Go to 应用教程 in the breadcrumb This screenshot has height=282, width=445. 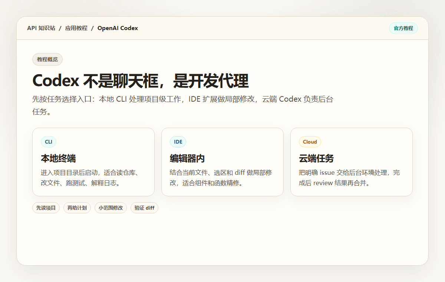[x=76, y=28]
